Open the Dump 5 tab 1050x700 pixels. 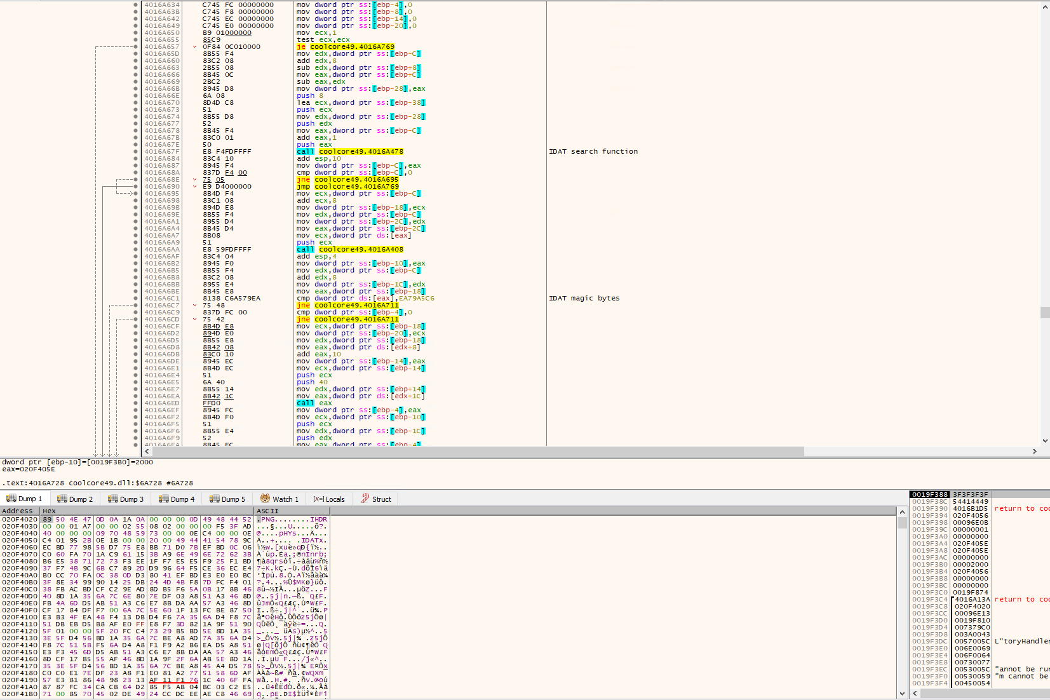[x=227, y=499]
